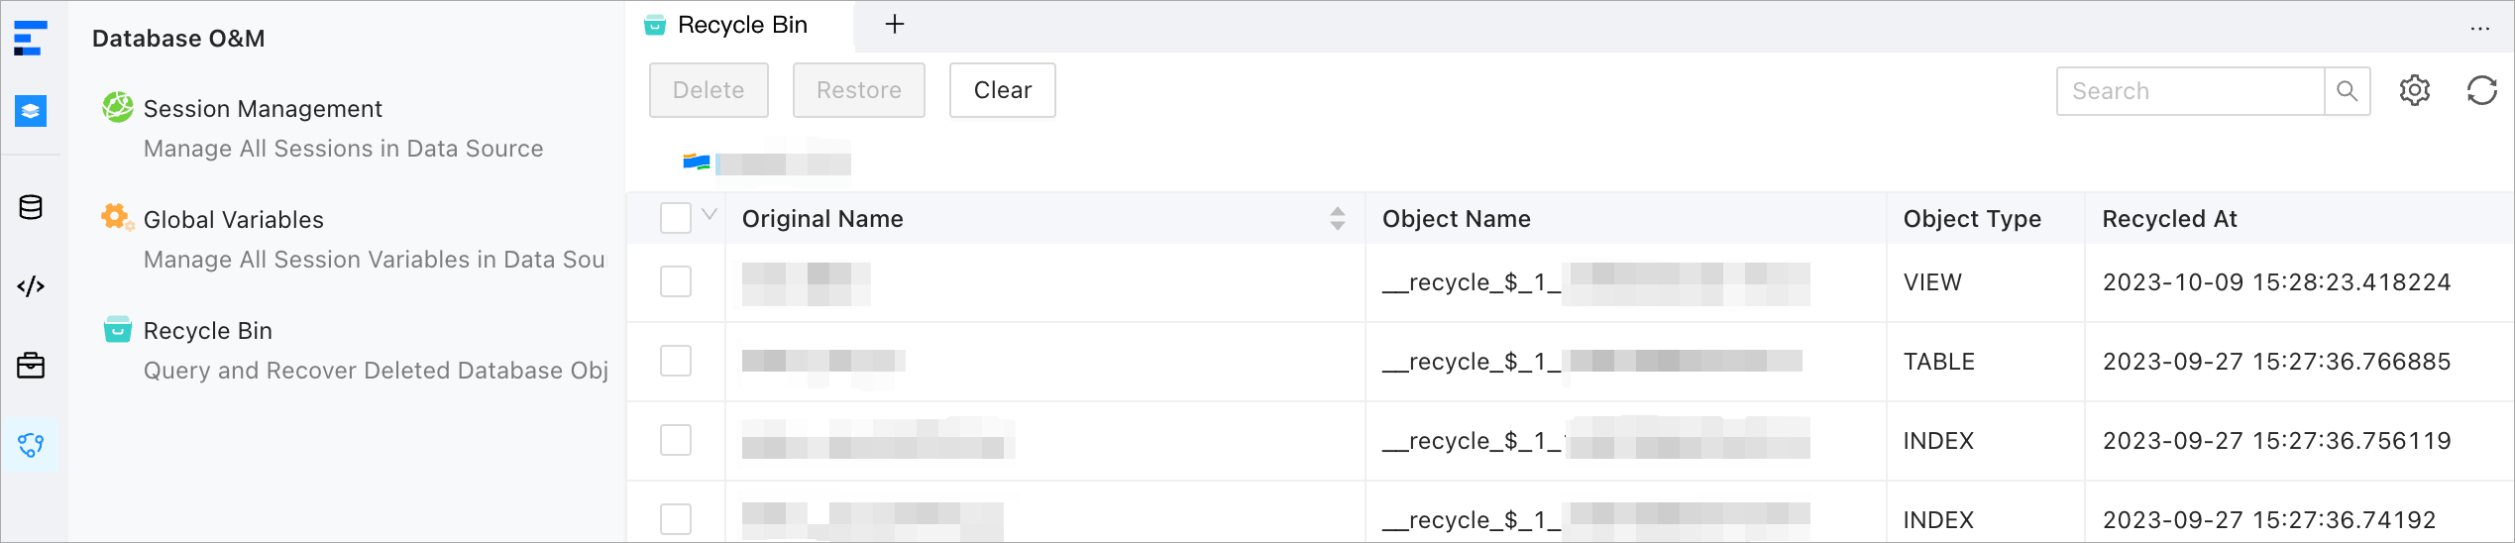
Task: Click the settings gear icon
Action: 2414,90
